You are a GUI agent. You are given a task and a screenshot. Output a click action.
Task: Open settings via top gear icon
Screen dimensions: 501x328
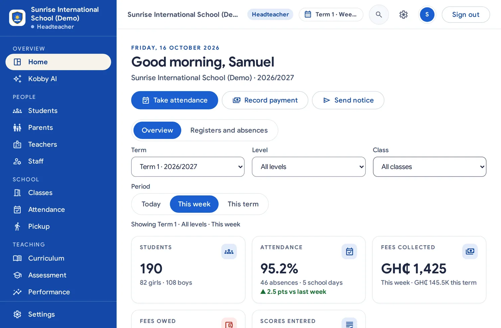403,15
